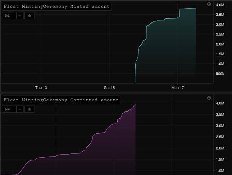The image size is (232, 175).
Task: Click the '500k' y-axis label
Action: point(220,74)
